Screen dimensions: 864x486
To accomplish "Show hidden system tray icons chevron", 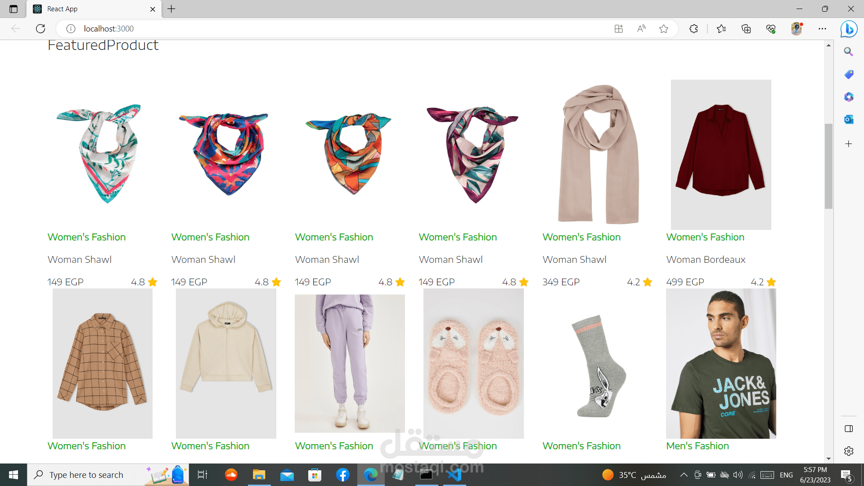I will [x=684, y=475].
